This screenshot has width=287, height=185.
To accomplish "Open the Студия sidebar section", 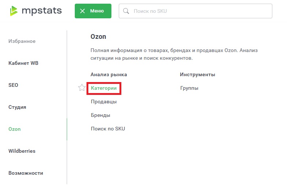I will point(17,107).
